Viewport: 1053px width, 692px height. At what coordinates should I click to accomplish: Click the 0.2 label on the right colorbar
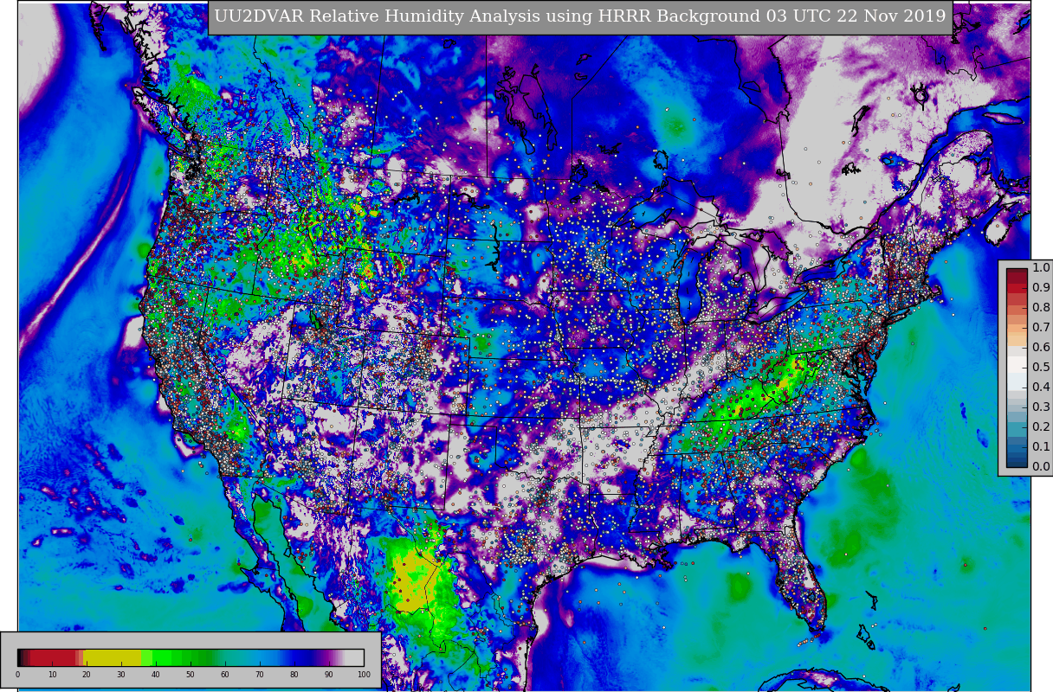[x=1041, y=427]
